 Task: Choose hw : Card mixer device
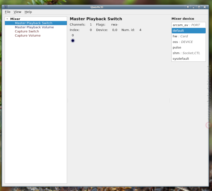(189, 36)
